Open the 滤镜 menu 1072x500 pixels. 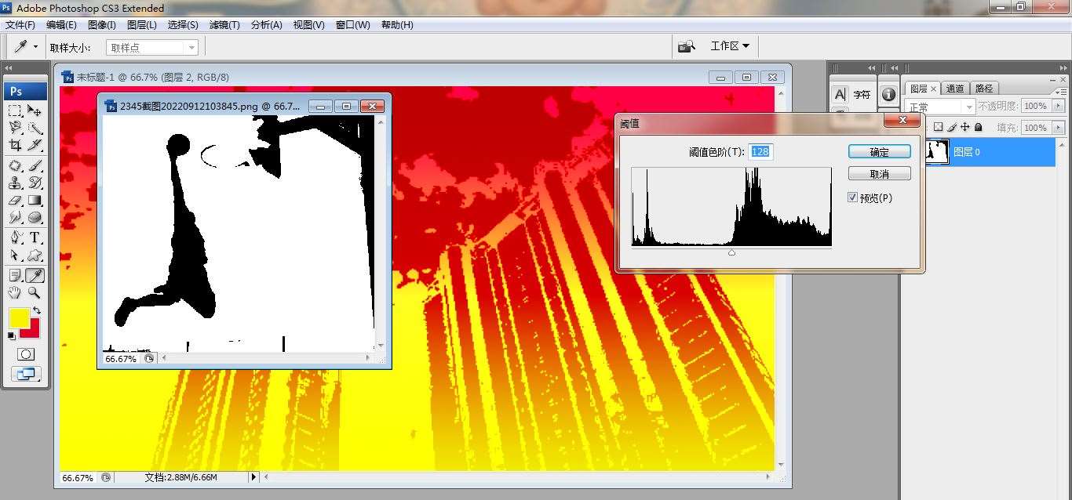[x=224, y=24]
